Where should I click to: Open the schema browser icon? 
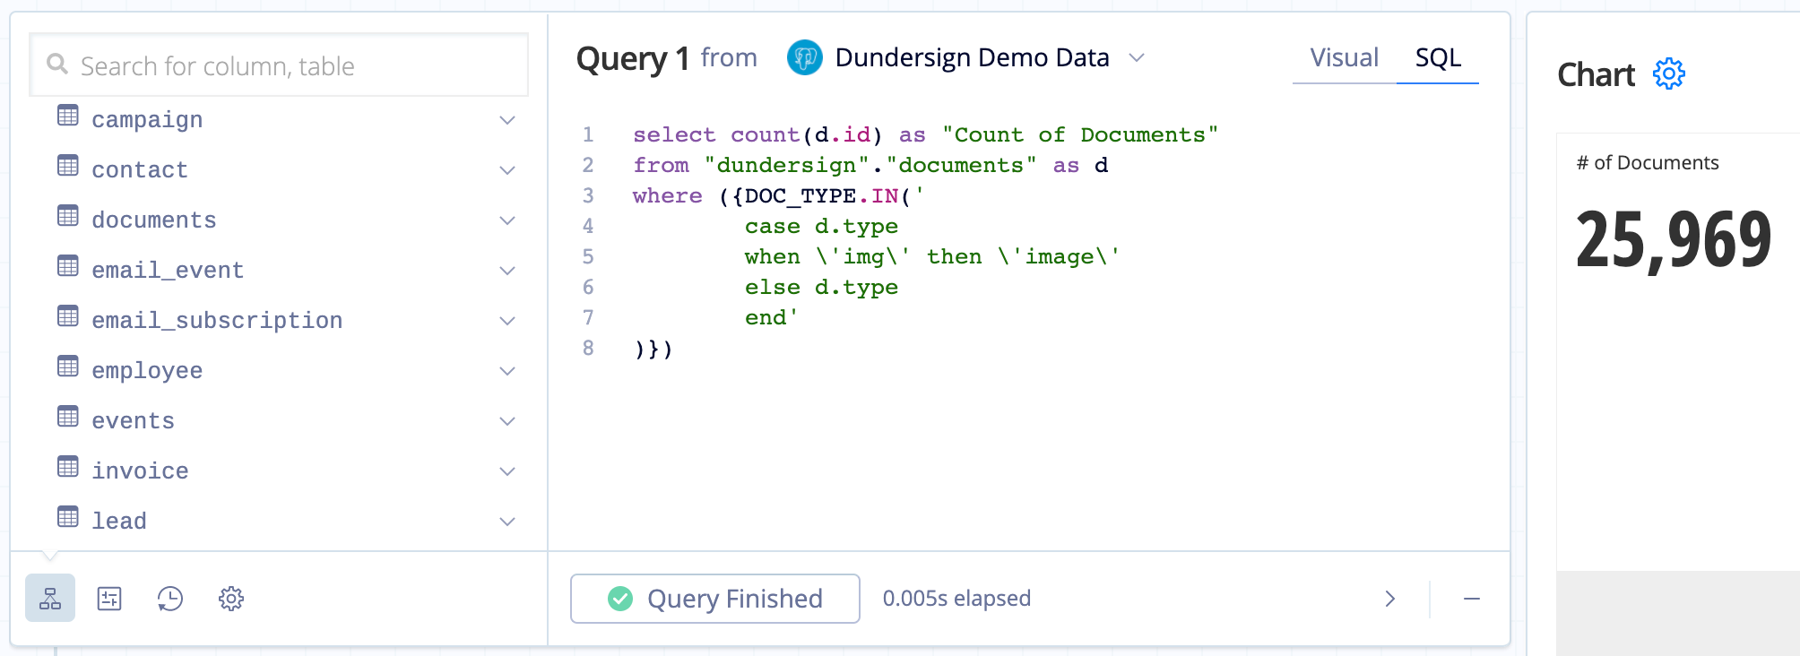(50, 599)
